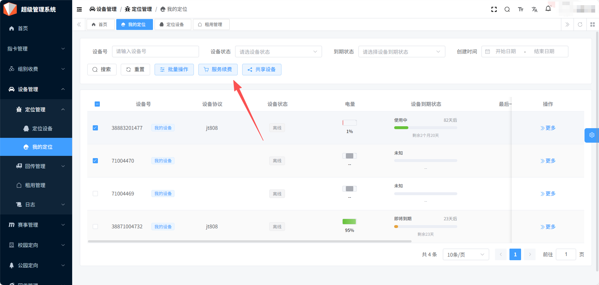Open the language translation icon
The height and width of the screenshot is (285, 599).
tap(535, 9)
